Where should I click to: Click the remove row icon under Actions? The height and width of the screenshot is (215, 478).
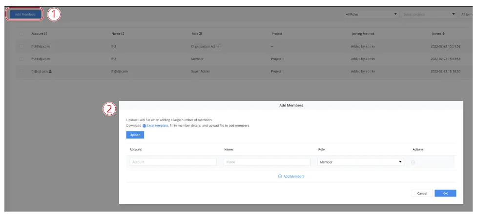tap(413, 162)
